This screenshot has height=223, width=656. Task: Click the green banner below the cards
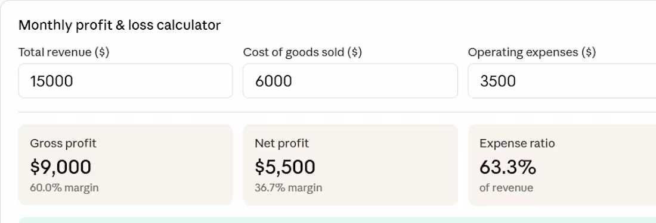point(337,220)
